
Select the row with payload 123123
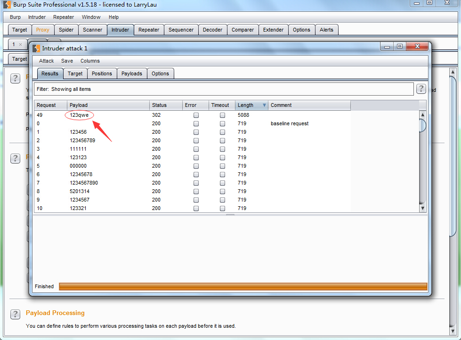[x=192, y=157]
